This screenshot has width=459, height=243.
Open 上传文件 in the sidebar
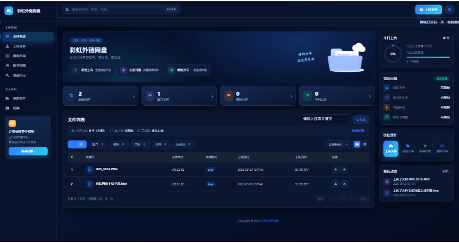(x=28, y=46)
